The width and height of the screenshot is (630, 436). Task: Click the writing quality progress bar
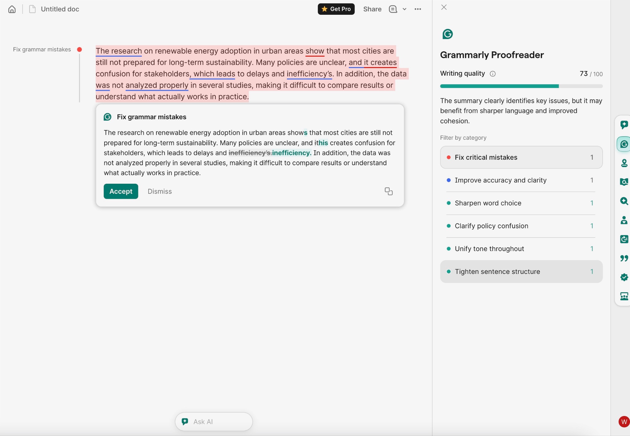click(521, 86)
